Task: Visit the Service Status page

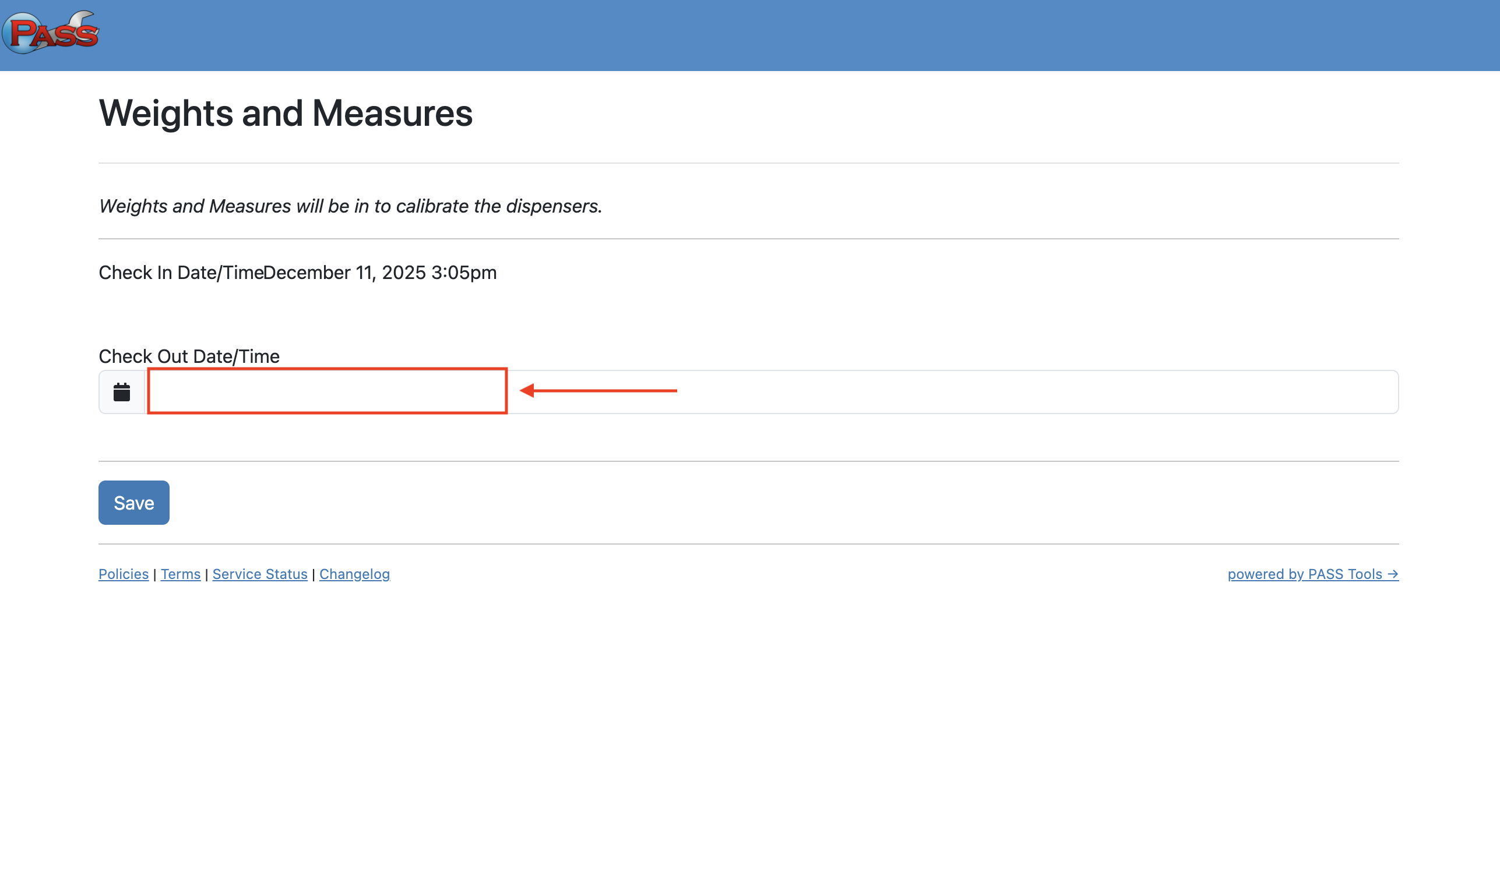Action: click(x=259, y=574)
